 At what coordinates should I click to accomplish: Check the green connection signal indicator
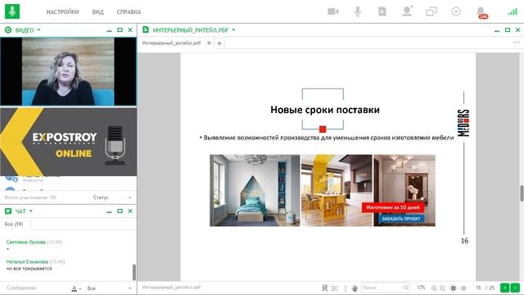tap(513, 11)
